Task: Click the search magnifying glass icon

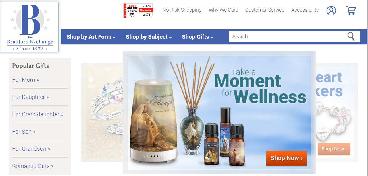Action: (351, 36)
